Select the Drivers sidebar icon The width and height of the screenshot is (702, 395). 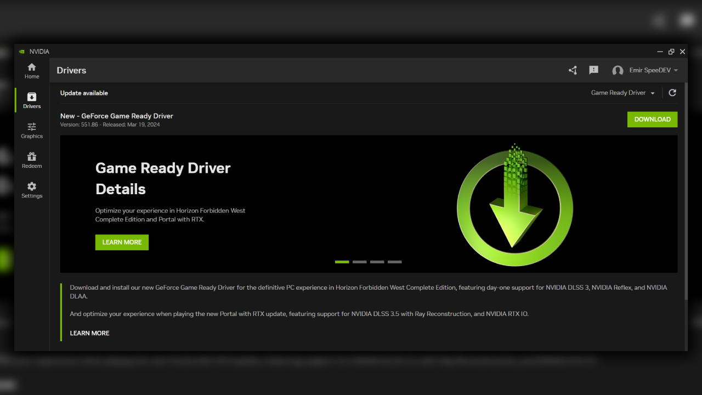click(32, 100)
